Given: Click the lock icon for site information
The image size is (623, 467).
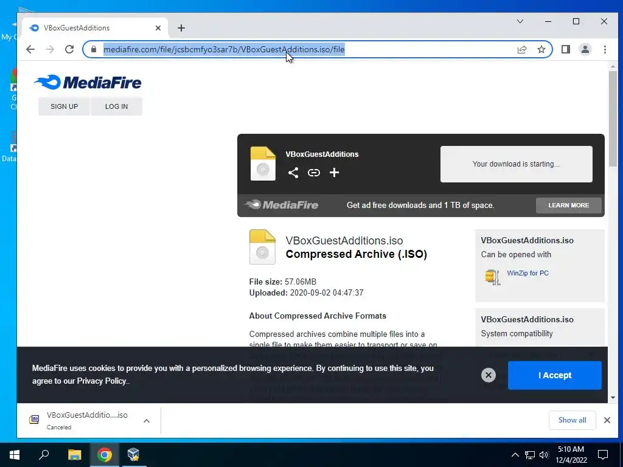Looking at the screenshot, I should coord(94,49).
